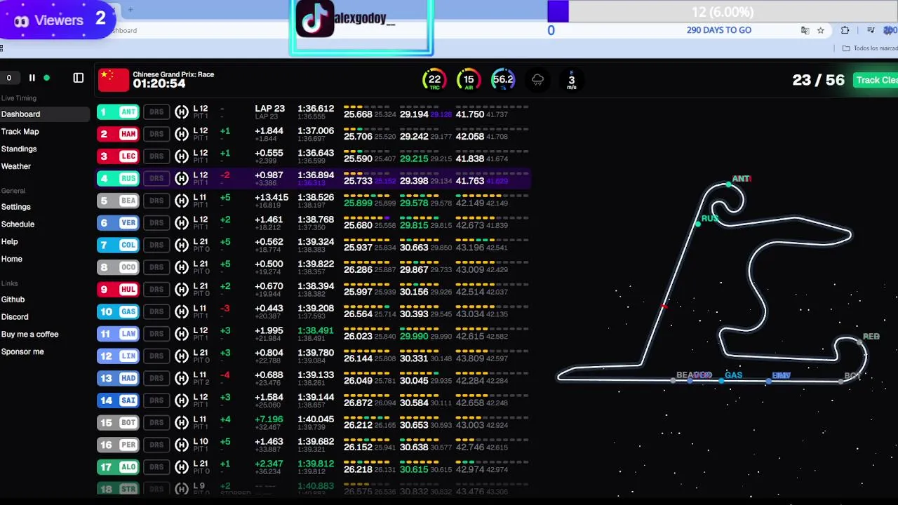Click the DRS indicator in VER's row

coord(156,223)
